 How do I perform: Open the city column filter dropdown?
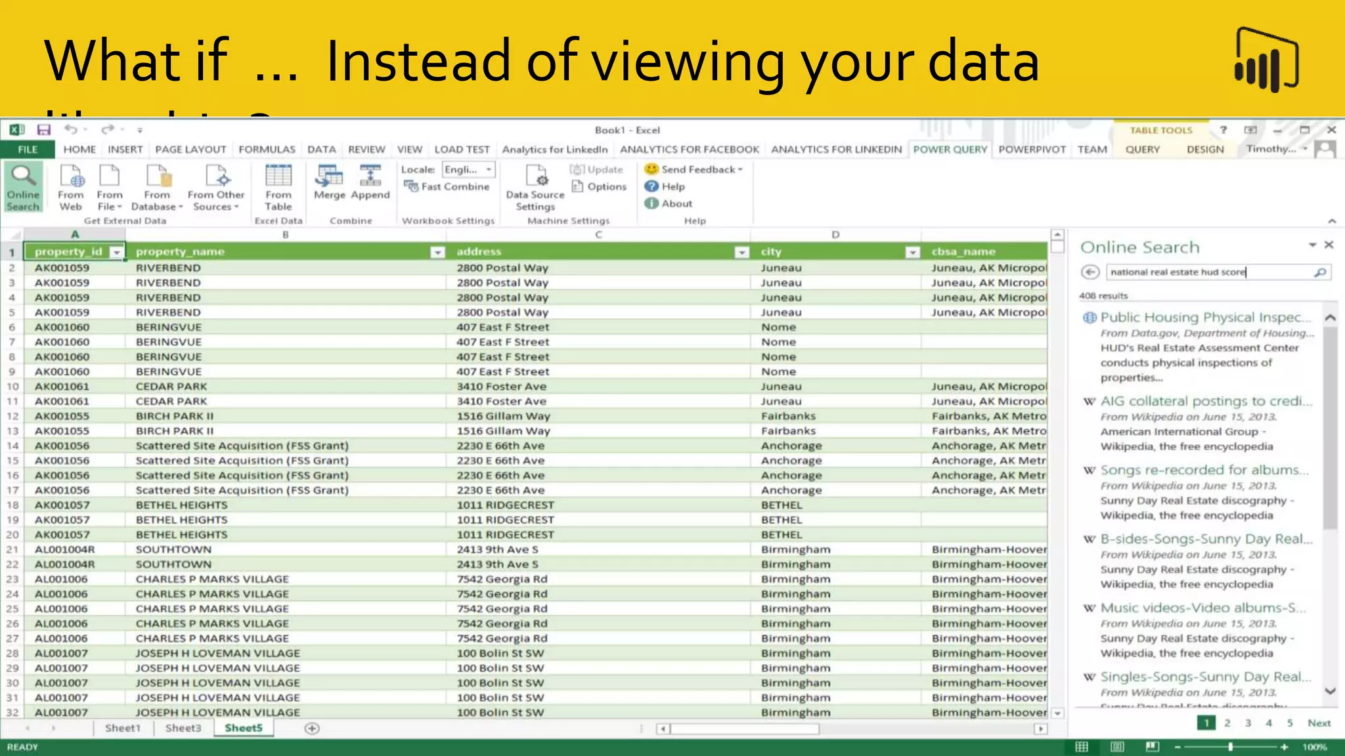pos(912,252)
